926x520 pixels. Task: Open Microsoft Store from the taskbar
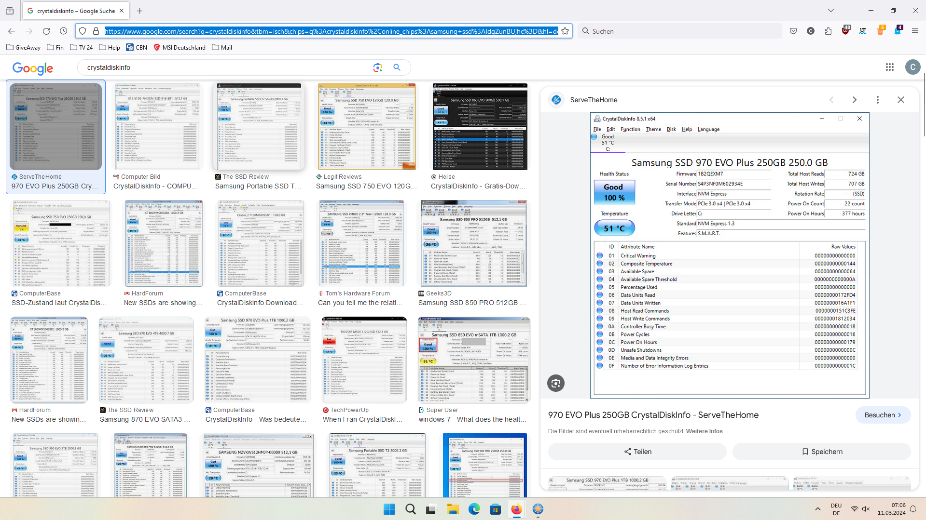(495, 509)
